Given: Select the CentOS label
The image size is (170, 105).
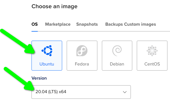Looking at the screenshot, I should (152, 64).
